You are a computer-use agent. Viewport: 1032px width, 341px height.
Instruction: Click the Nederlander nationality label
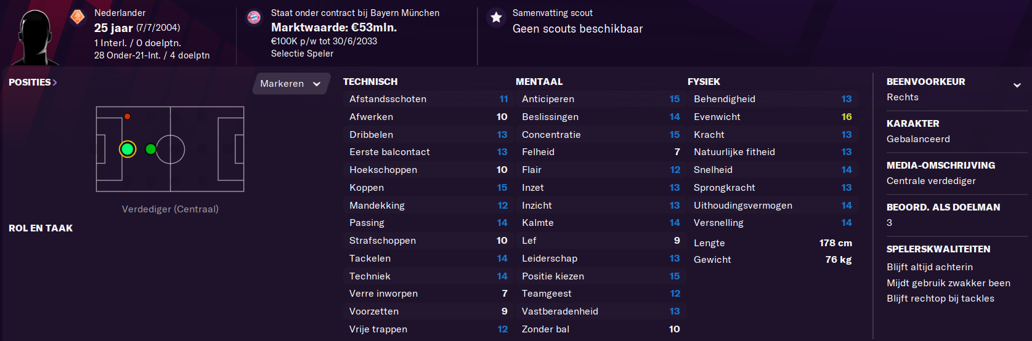click(120, 13)
